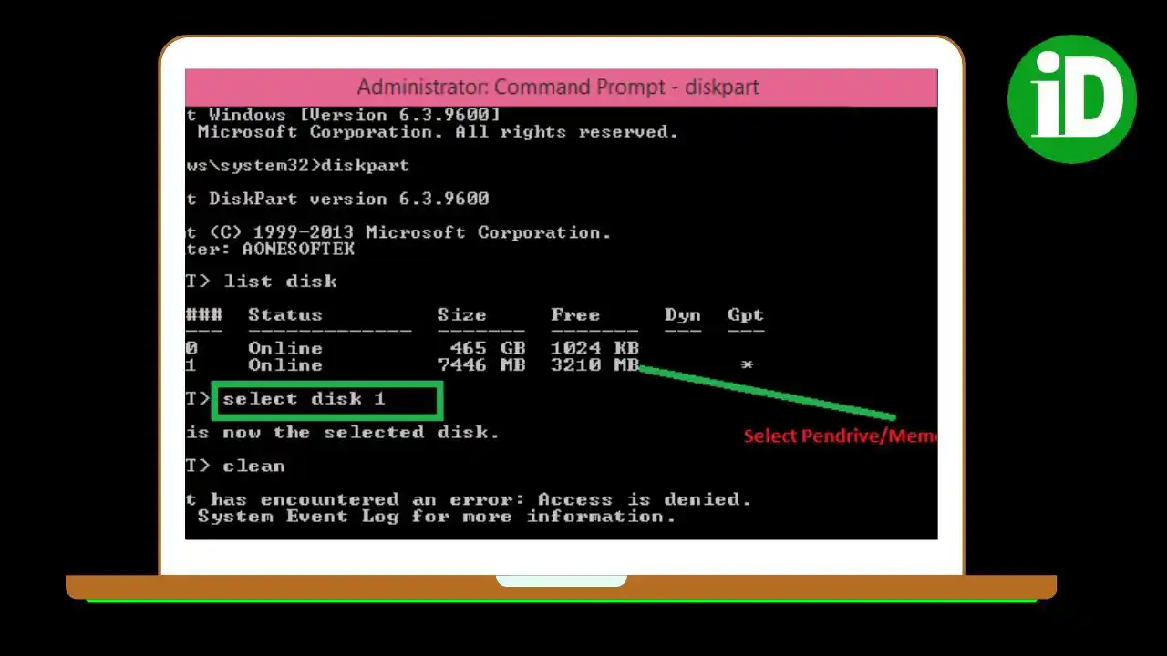Click the Free column header
1167x656 pixels.
[x=575, y=315]
